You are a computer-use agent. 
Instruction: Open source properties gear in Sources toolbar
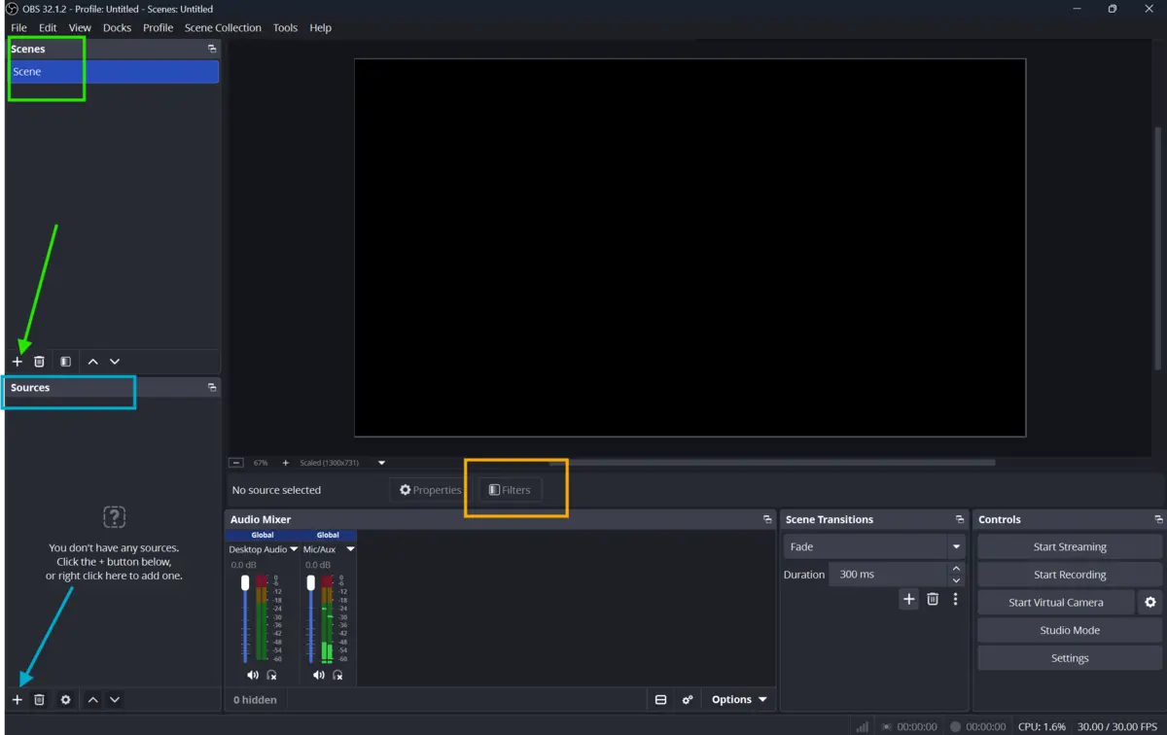[65, 700]
